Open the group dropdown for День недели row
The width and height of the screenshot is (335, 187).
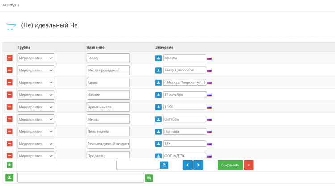point(36,131)
